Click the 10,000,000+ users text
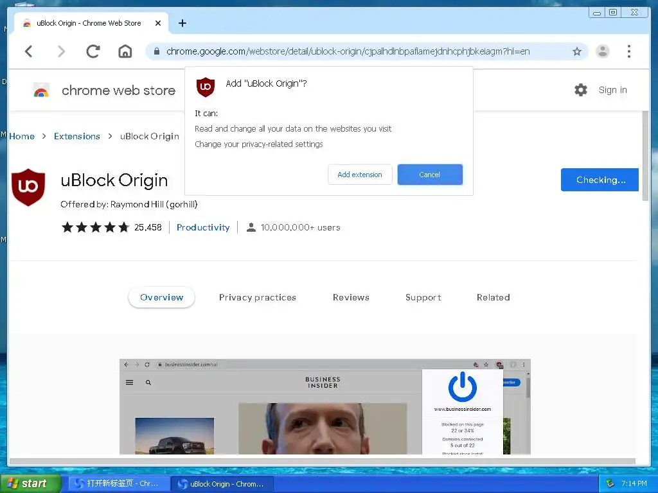This screenshot has height=493, width=658. (x=301, y=227)
